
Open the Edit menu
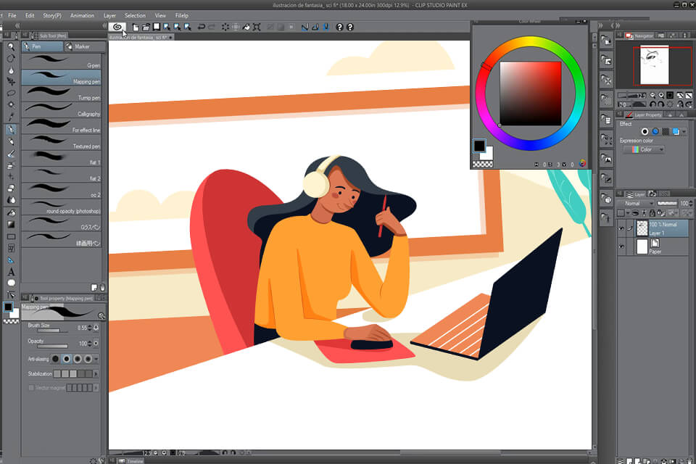30,15
